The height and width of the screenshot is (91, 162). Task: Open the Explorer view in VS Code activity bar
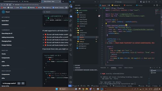coord(71,6)
